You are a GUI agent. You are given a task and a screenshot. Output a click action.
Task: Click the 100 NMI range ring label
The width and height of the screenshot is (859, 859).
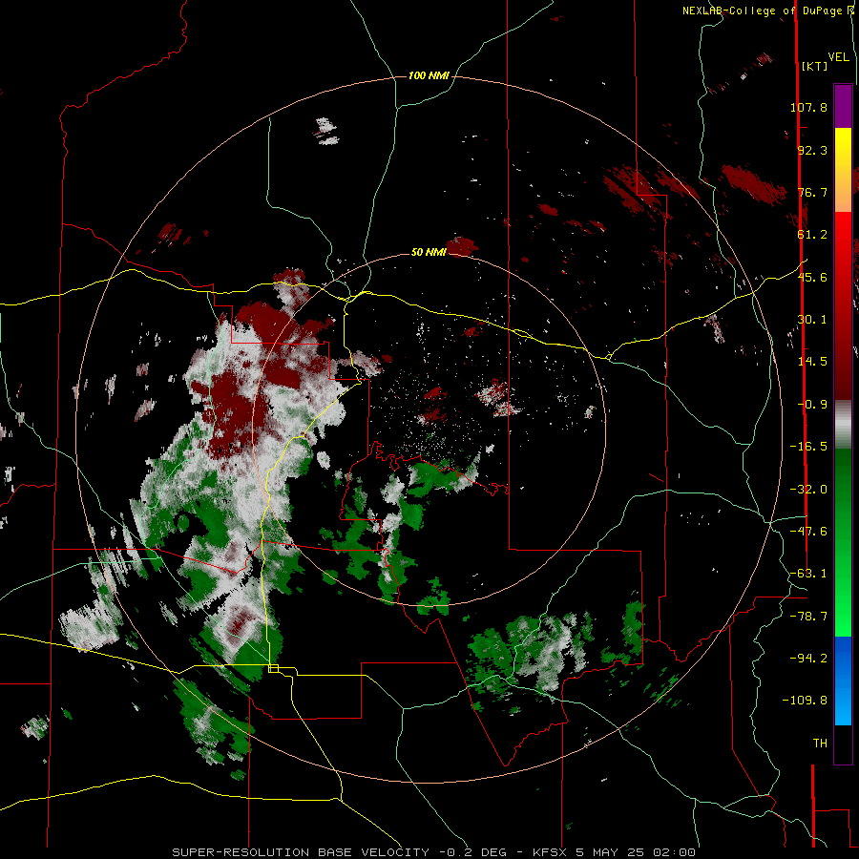click(429, 75)
